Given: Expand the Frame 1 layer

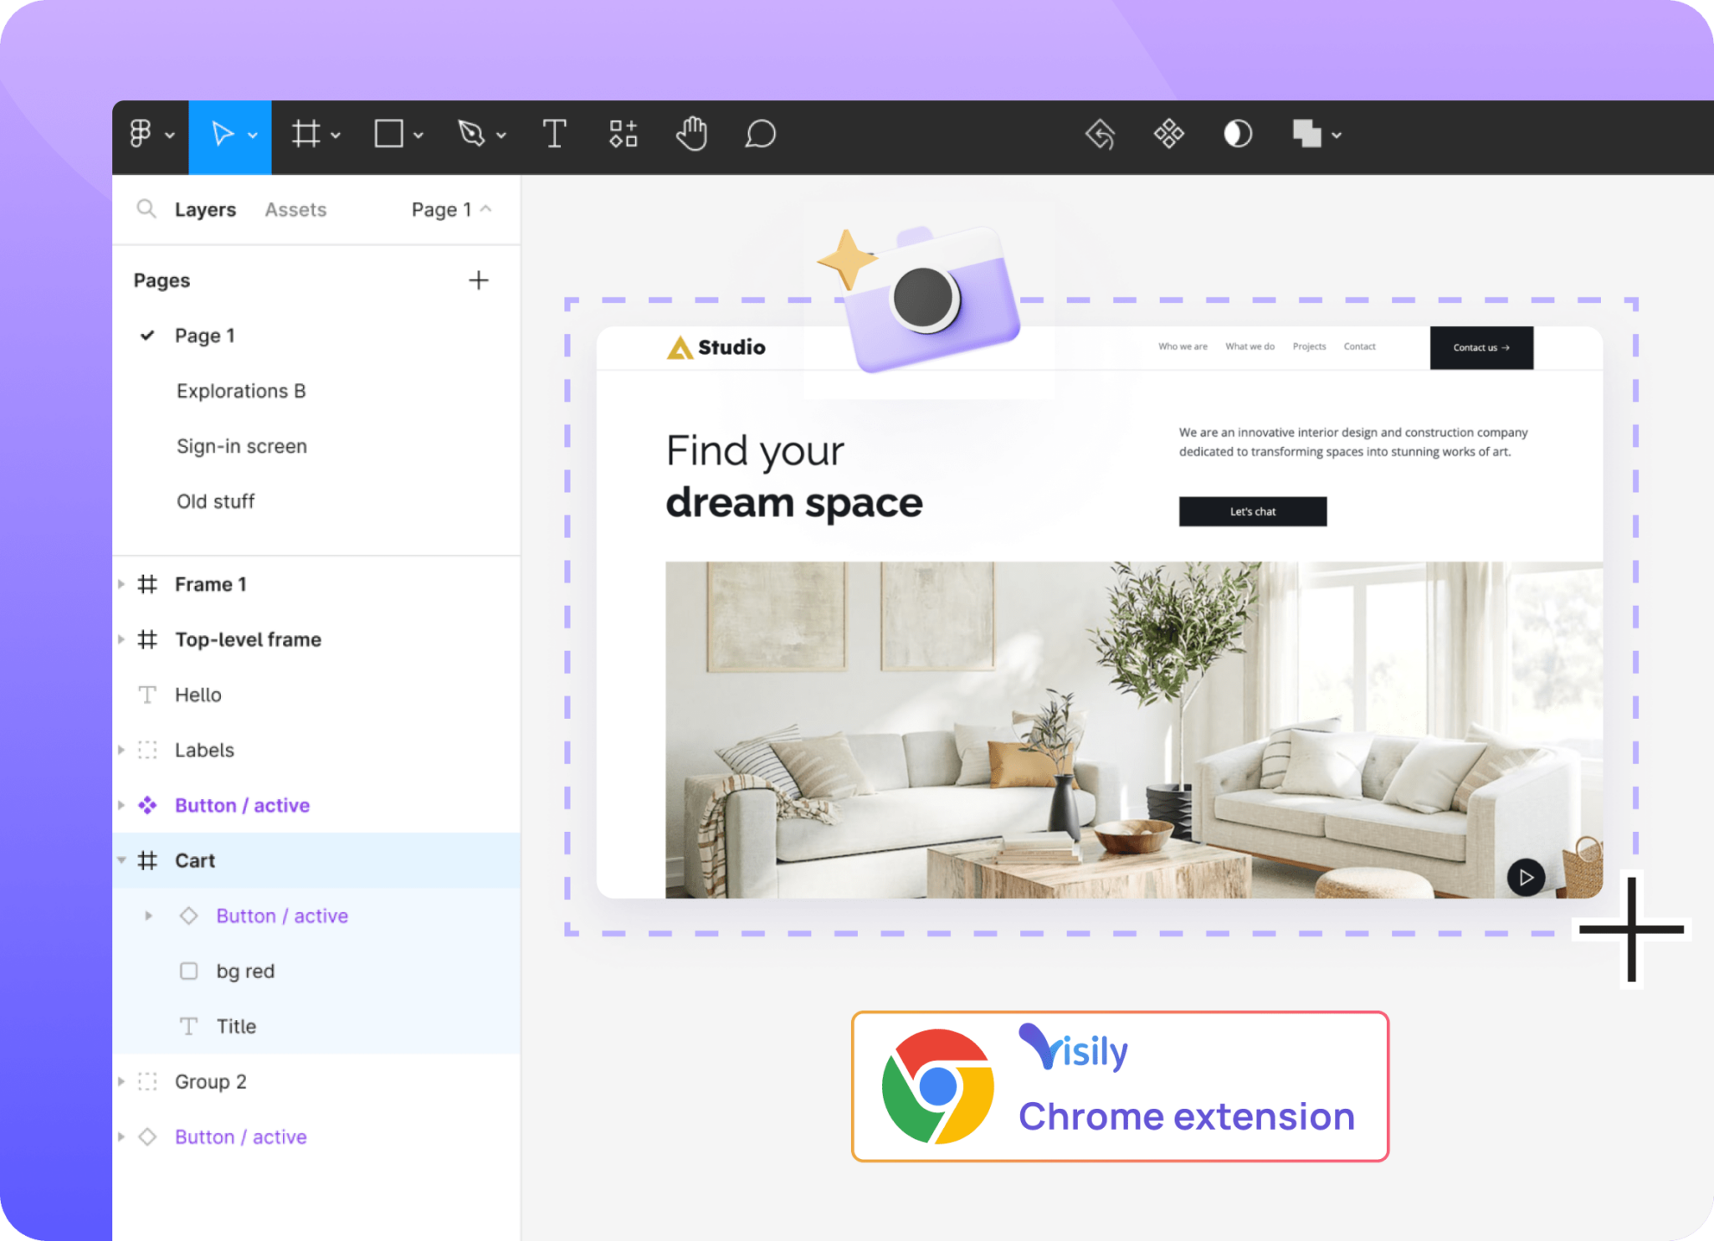Looking at the screenshot, I should 122,584.
